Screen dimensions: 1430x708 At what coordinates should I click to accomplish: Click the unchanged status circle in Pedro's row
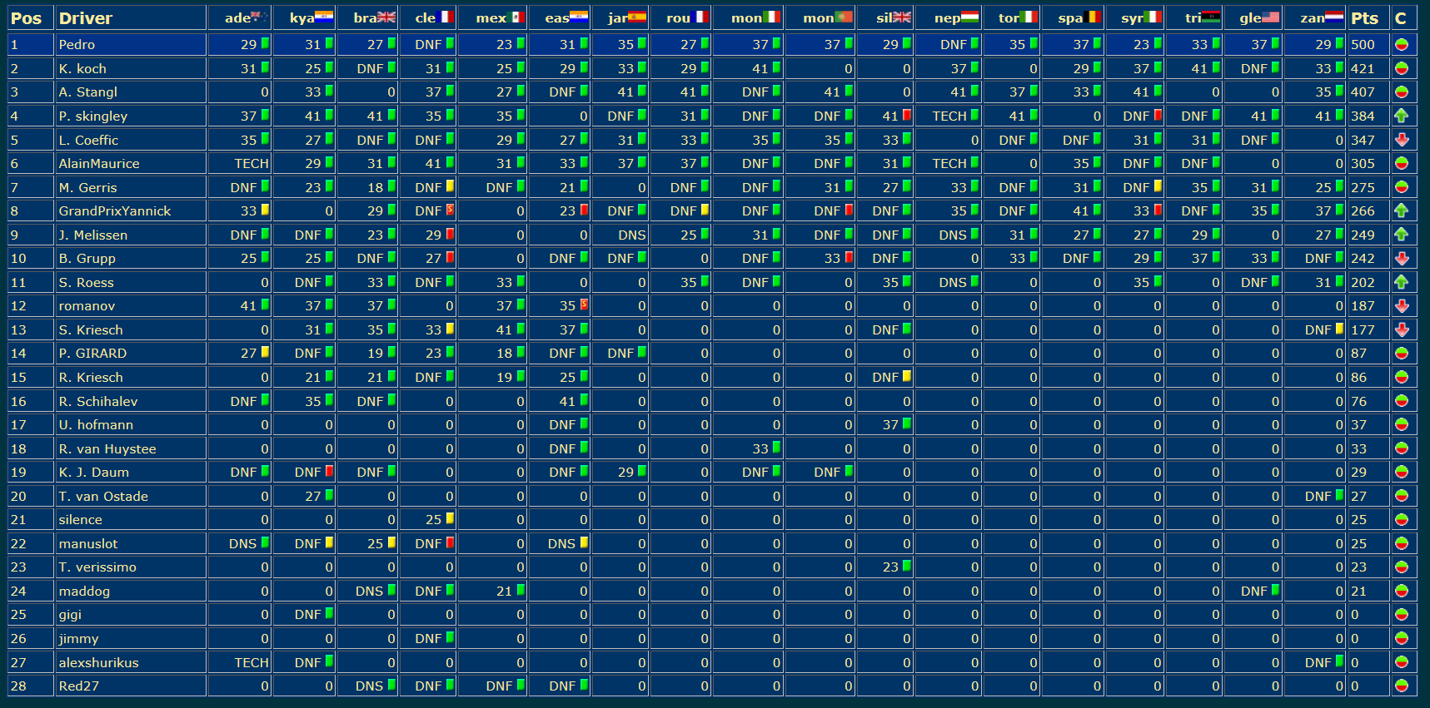pos(1401,45)
